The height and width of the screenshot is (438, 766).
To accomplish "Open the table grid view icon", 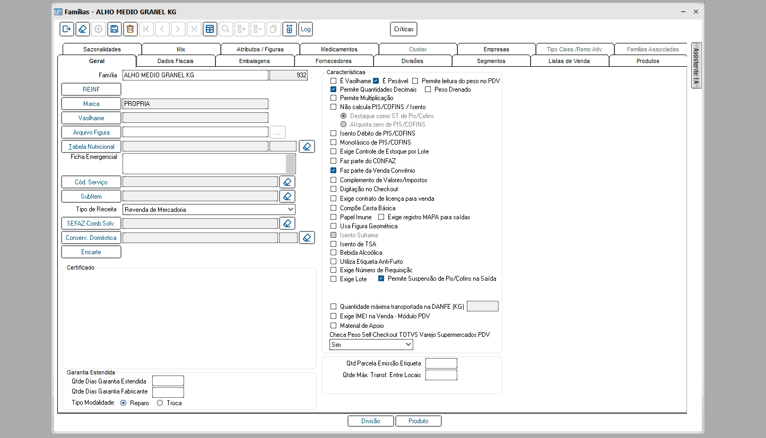I will click(210, 29).
